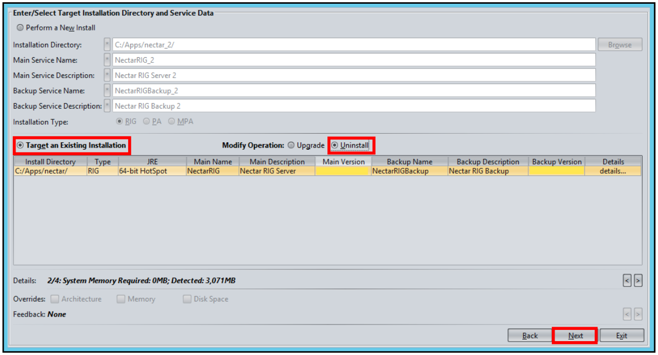Click the Installation Directory field
The height and width of the screenshot is (355, 658).
[354, 45]
